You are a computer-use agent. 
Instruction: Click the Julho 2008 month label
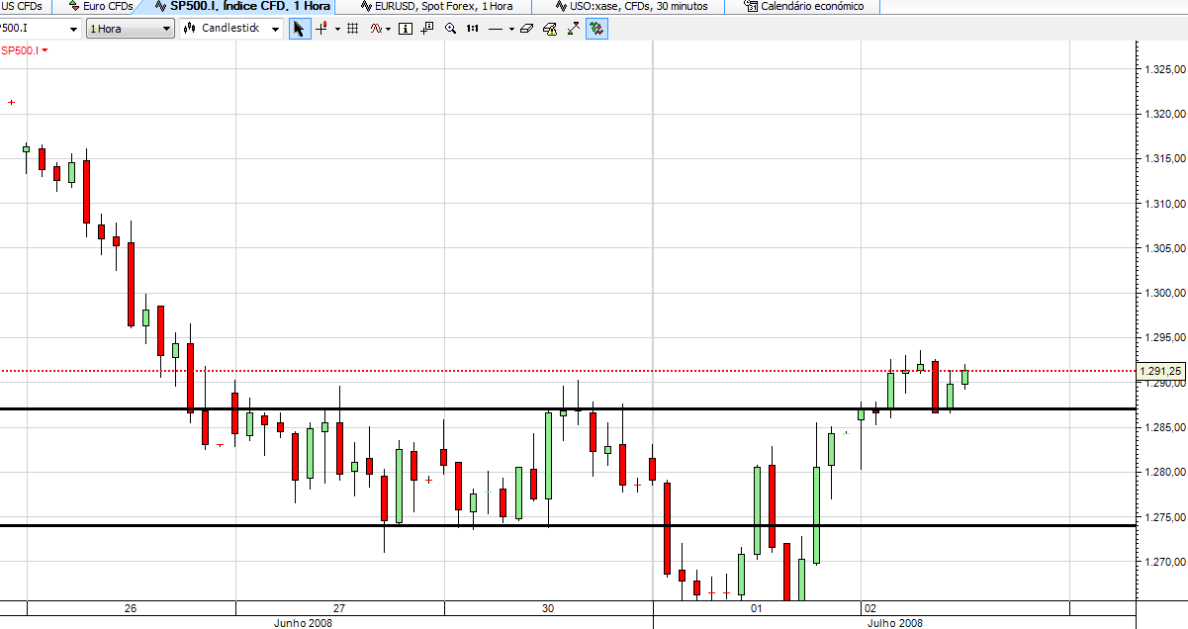895,623
